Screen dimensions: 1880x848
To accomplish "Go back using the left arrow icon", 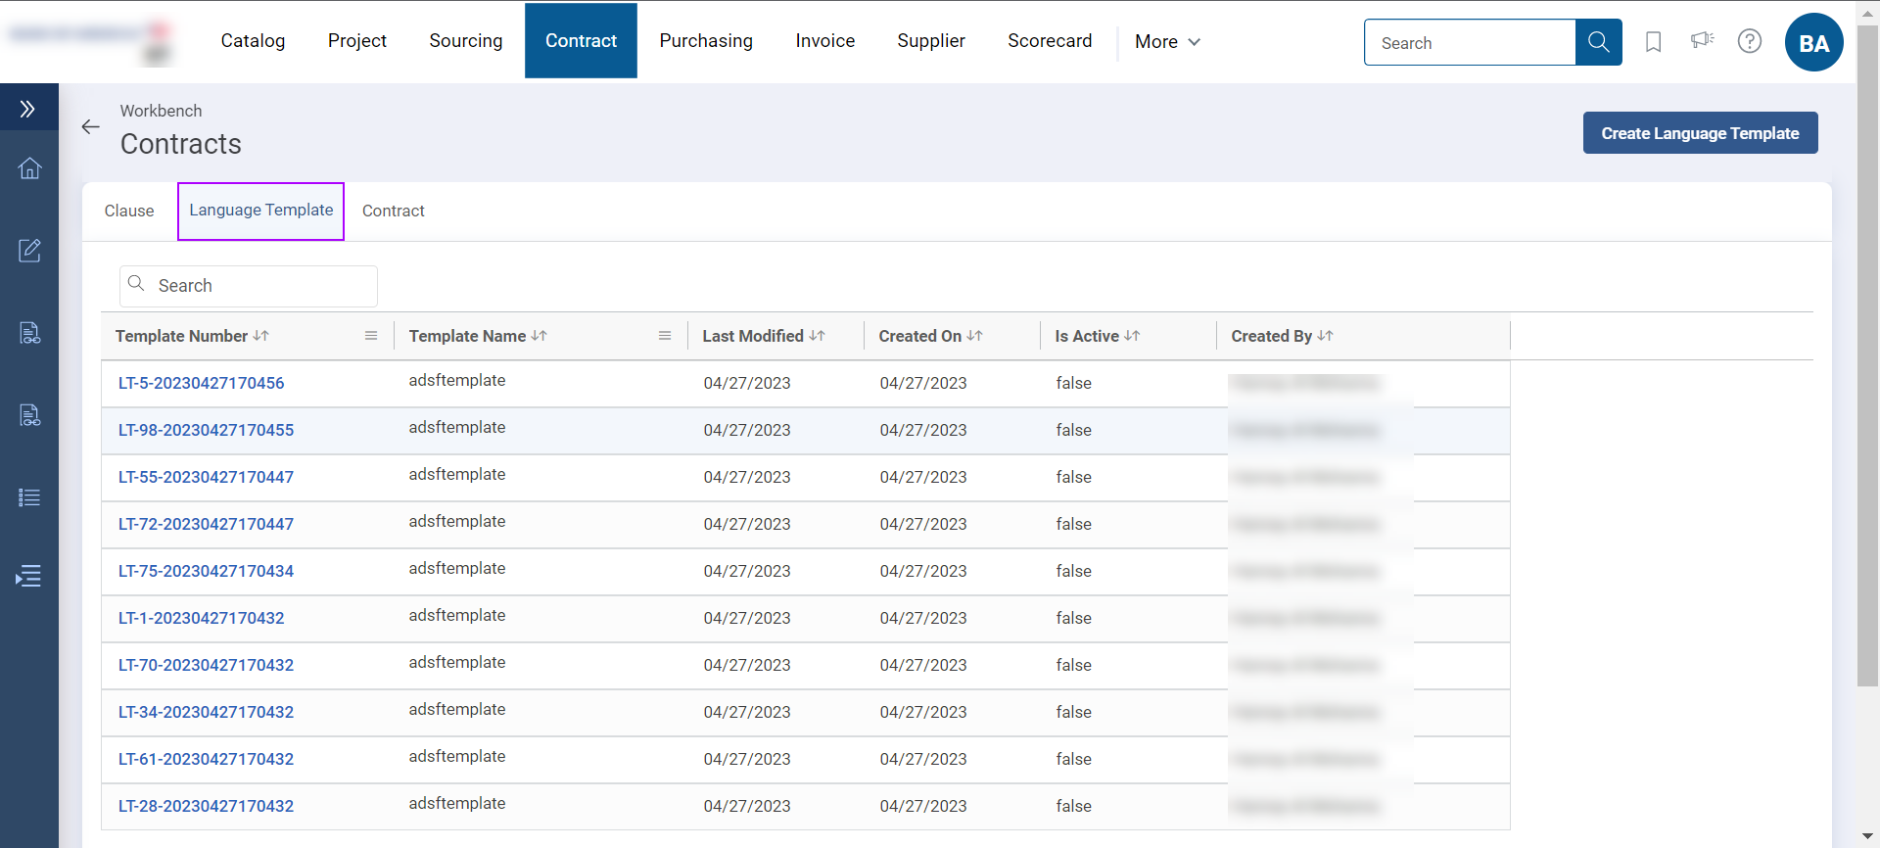I will click(91, 127).
